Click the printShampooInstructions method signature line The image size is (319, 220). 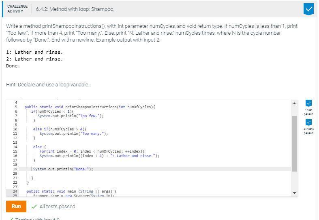pyautogui.click(x=90, y=107)
